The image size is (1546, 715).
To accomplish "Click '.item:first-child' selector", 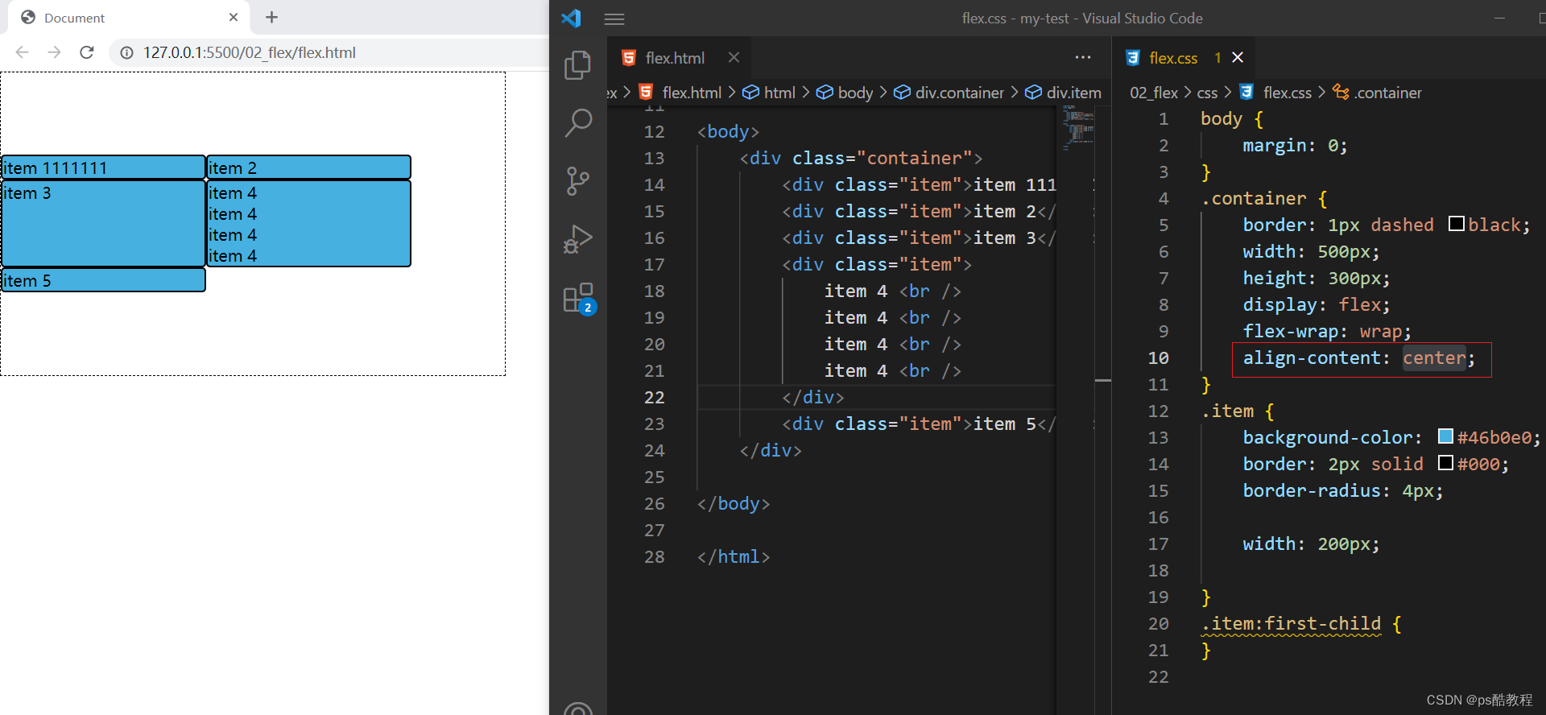I will point(1291,623).
